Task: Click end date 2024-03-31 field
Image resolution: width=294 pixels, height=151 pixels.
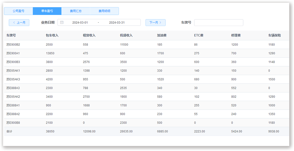Action: 117,23
